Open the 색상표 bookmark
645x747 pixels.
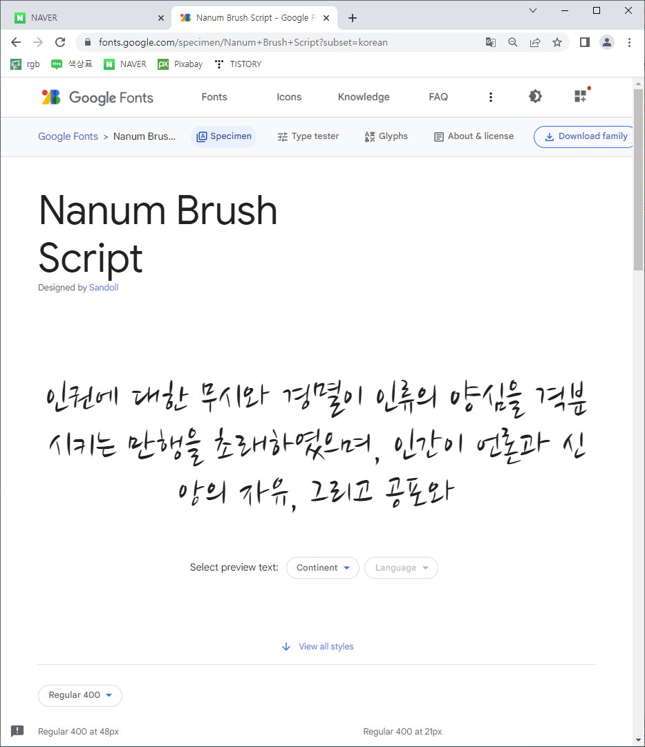coord(72,64)
